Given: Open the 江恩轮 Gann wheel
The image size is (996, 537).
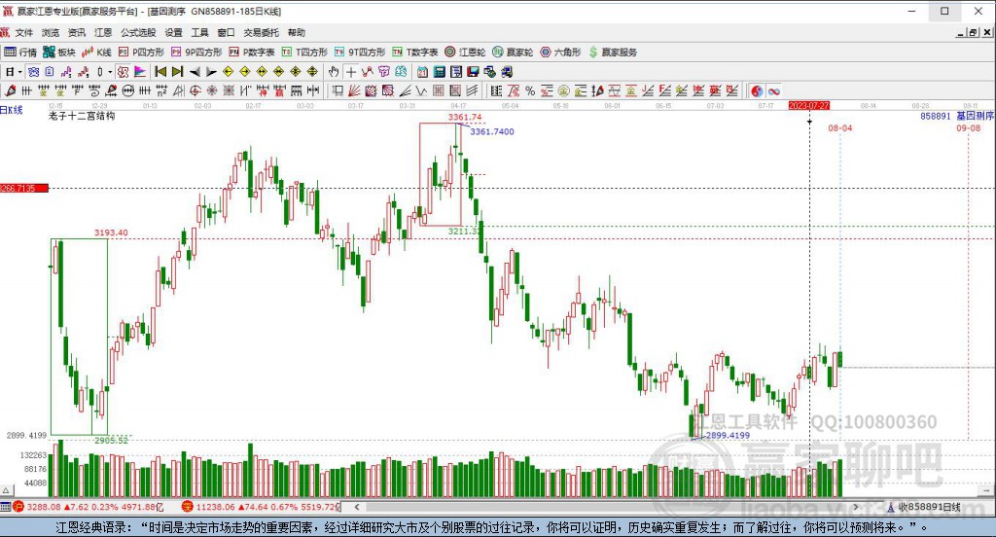Looking at the screenshot, I should tap(465, 53).
